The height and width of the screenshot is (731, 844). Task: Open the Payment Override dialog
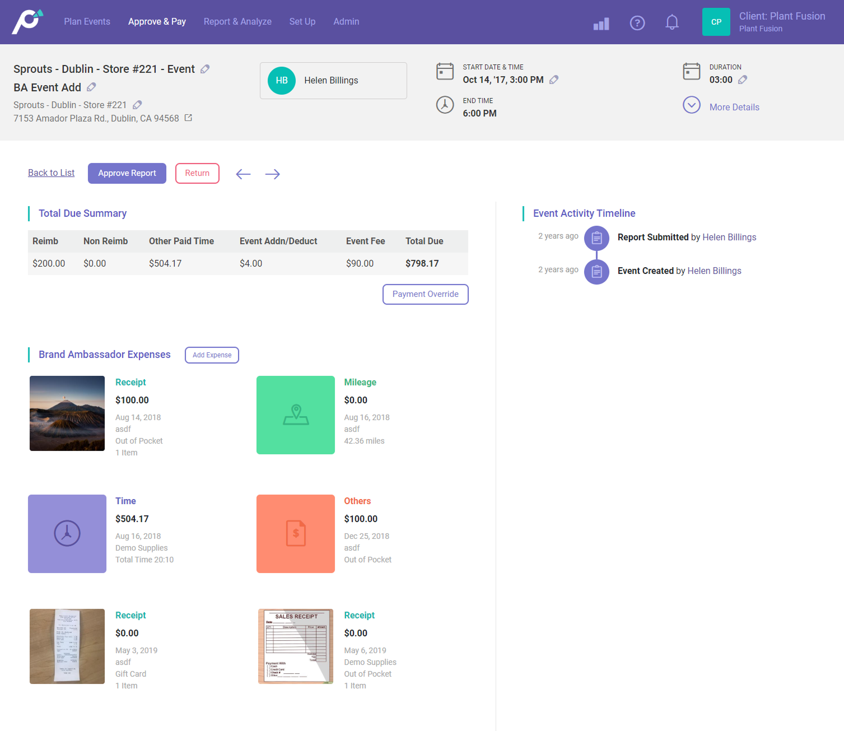[x=425, y=294]
